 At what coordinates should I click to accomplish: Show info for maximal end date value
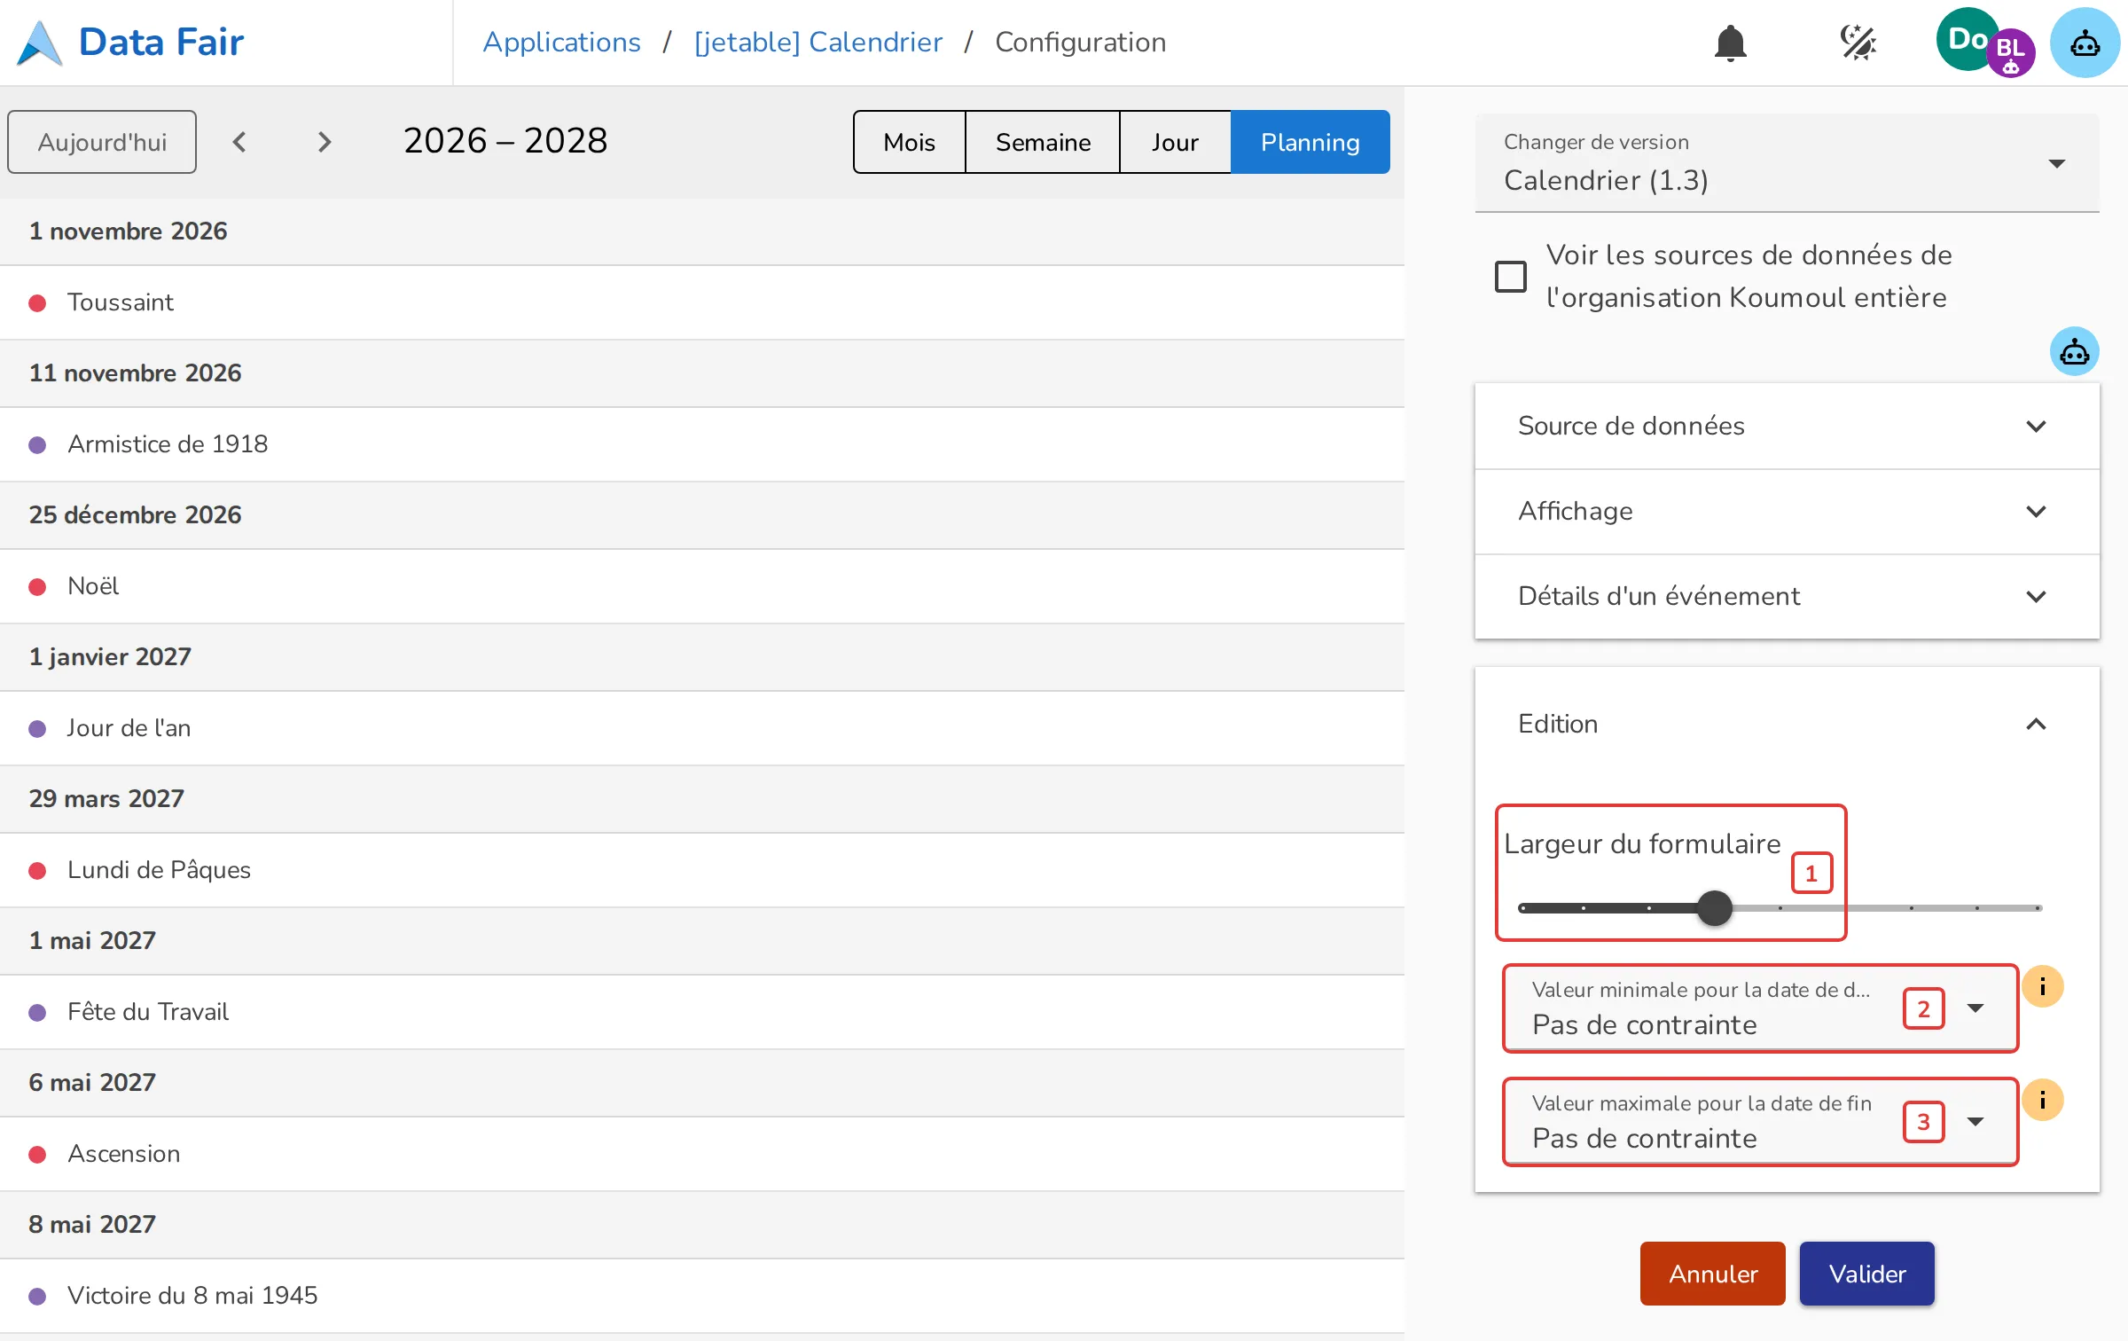[x=2042, y=1100]
